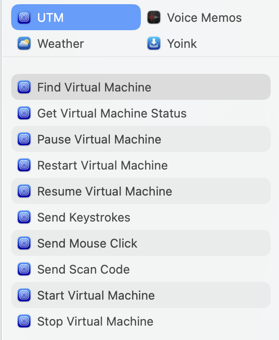This screenshot has width=279, height=340.
Task: Select Yoink from the apps list
Action: click(x=182, y=44)
